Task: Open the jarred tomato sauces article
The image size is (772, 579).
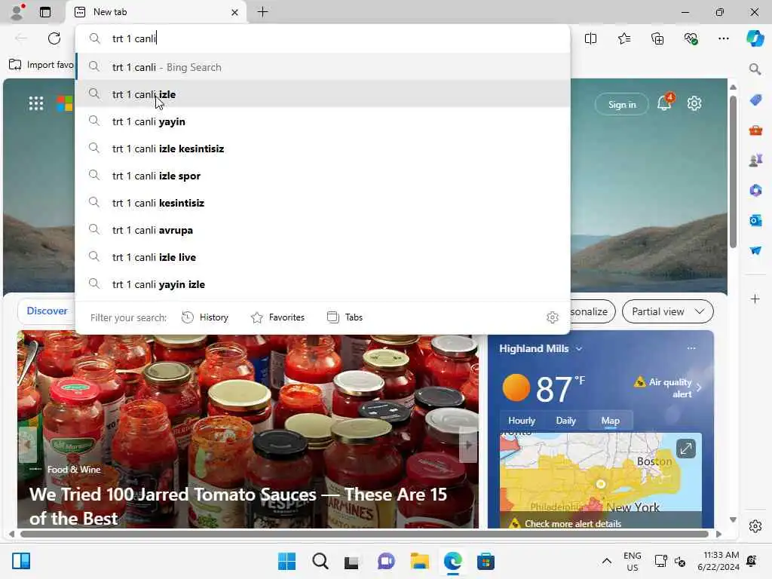Action: [238, 506]
